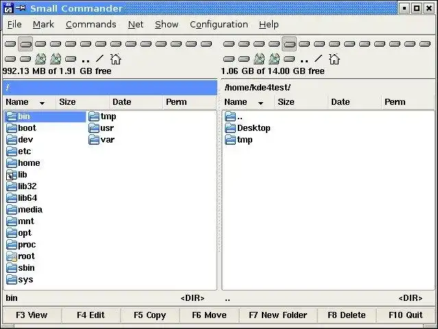The height and width of the screenshot is (329, 438).
Task: Sort right panel by Perm column
Action: [x=408, y=102]
